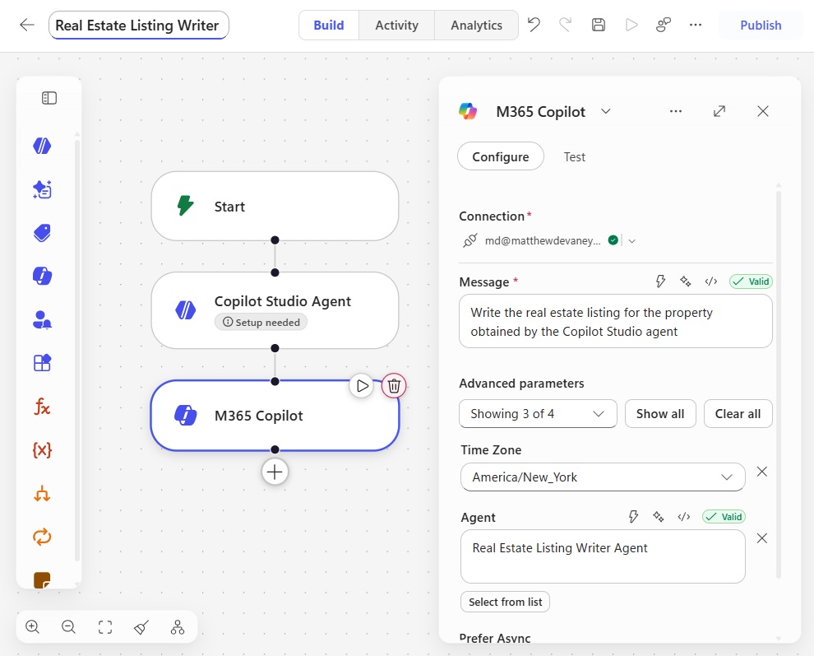Screen dimensions: 814x656
Task: Click the configuration panel vertical scrollbar
Action: coord(778,384)
